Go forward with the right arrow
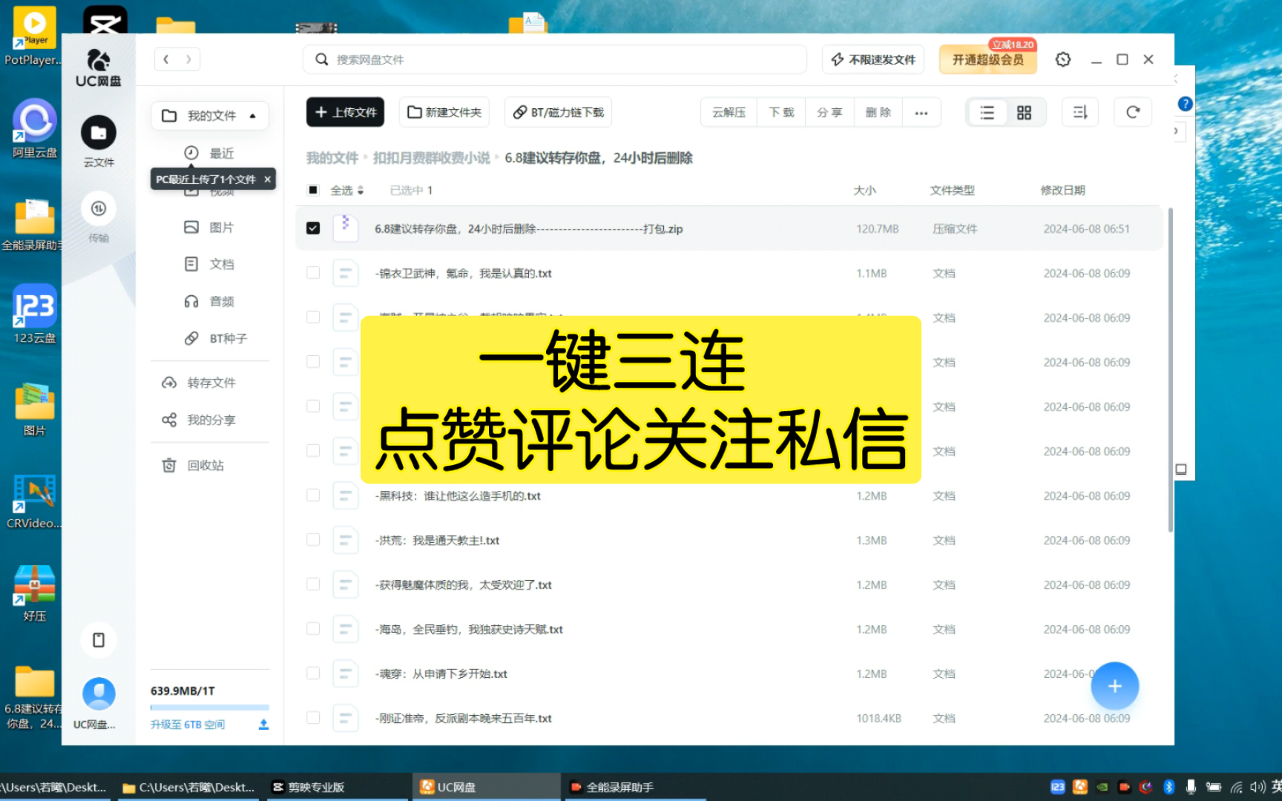This screenshot has height=801, width=1282. 188,59
